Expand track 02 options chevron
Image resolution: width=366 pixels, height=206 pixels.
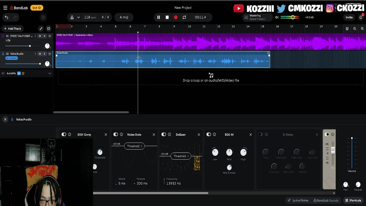point(49,54)
